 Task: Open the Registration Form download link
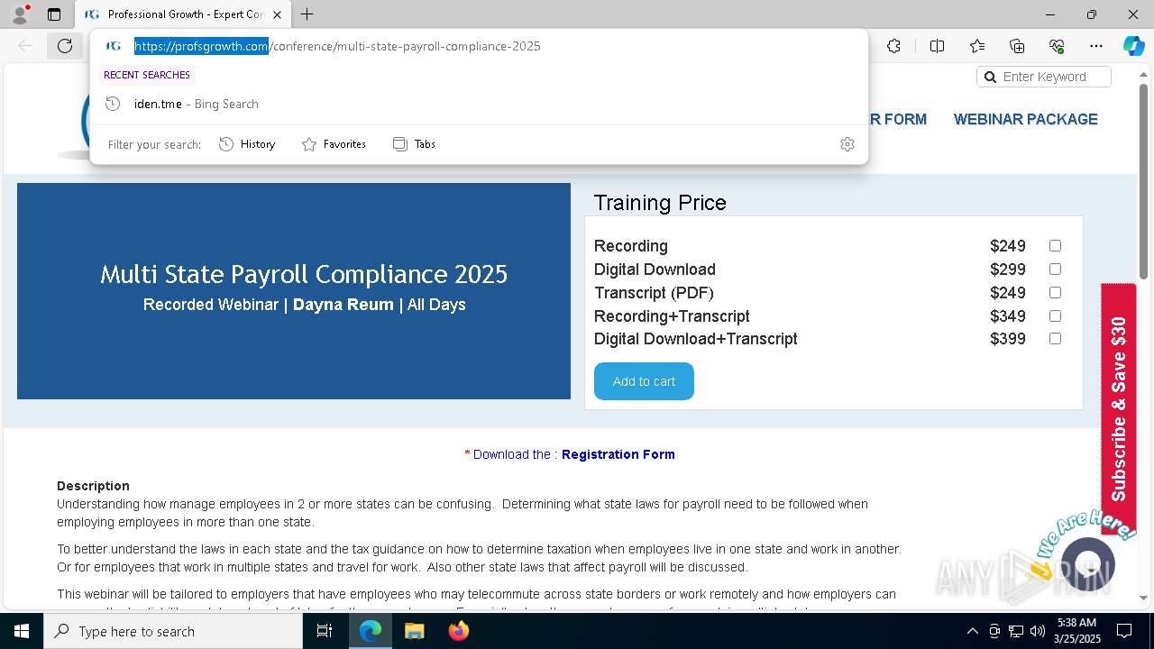618,454
